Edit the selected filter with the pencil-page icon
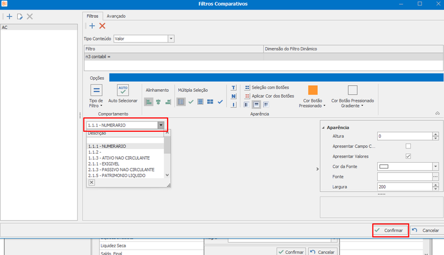The image size is (444, 255). tap(20, 17)
